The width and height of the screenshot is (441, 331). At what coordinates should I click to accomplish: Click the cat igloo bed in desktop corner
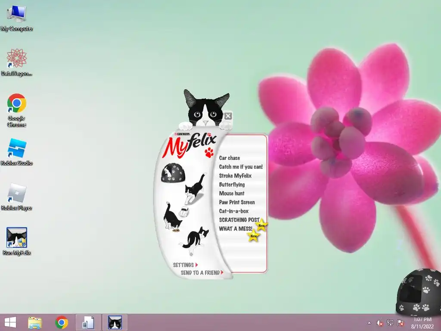point(419,291)
